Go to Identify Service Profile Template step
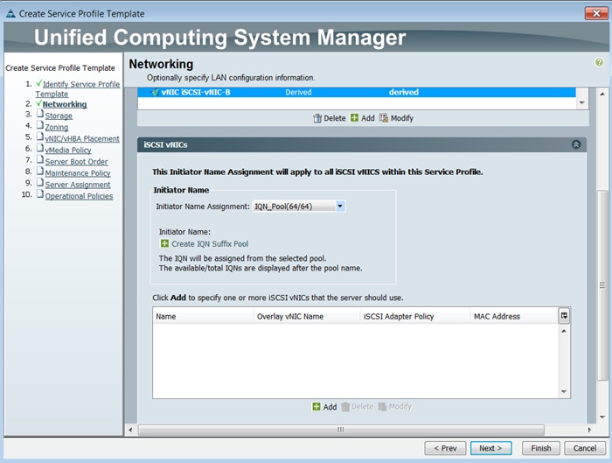This screenshot has height=463, width=612. pos(78,89)
